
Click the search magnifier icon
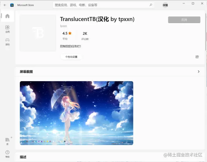coord(151,5)
